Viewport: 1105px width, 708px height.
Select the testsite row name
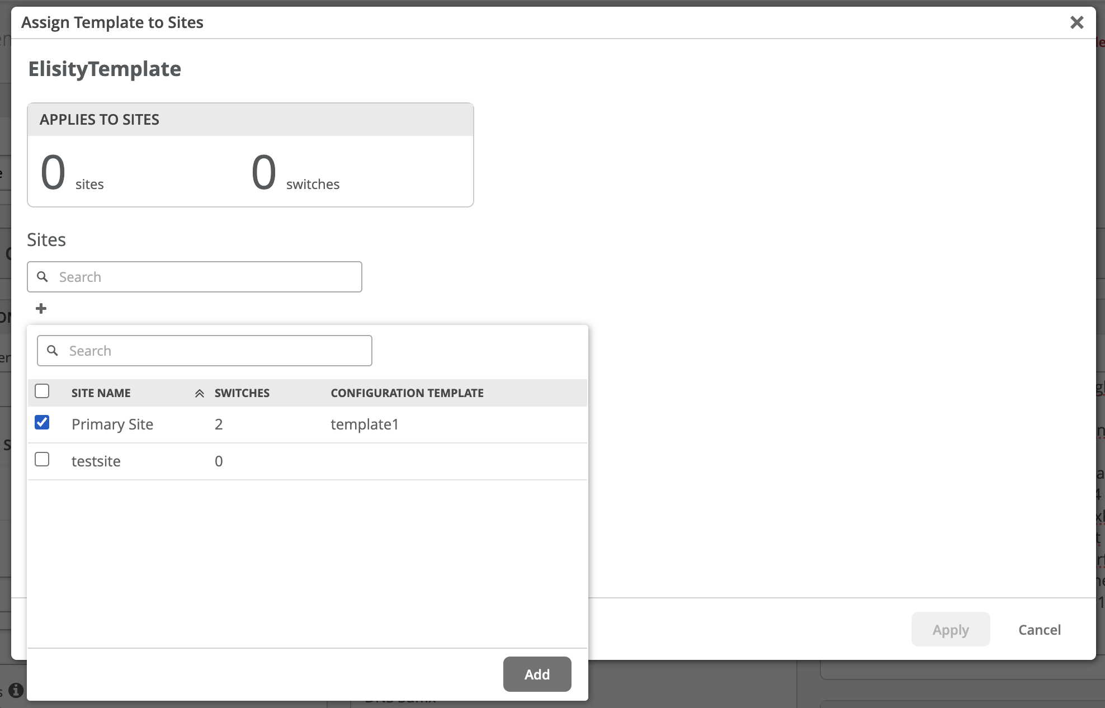(x=96, y=461)
